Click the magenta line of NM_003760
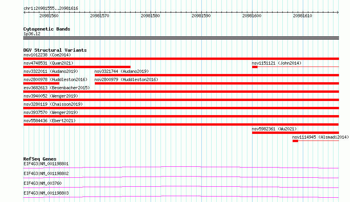Image resolution: width=350 pixels, height=202 pixels. tap(181, 187)
